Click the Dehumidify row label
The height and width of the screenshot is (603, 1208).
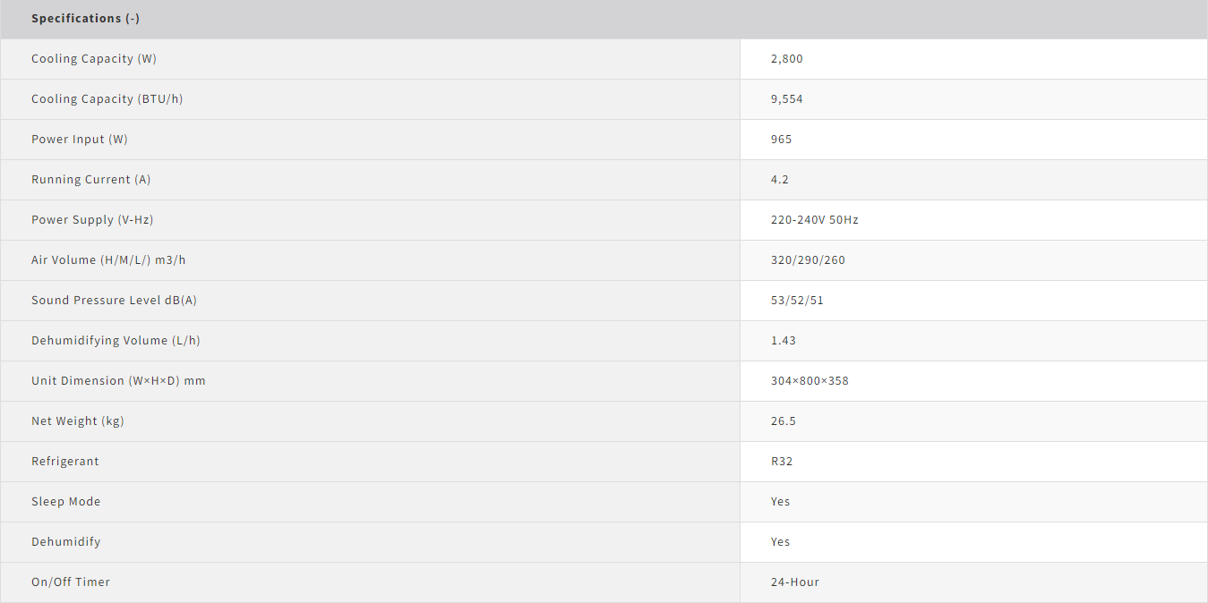(66, 542)
